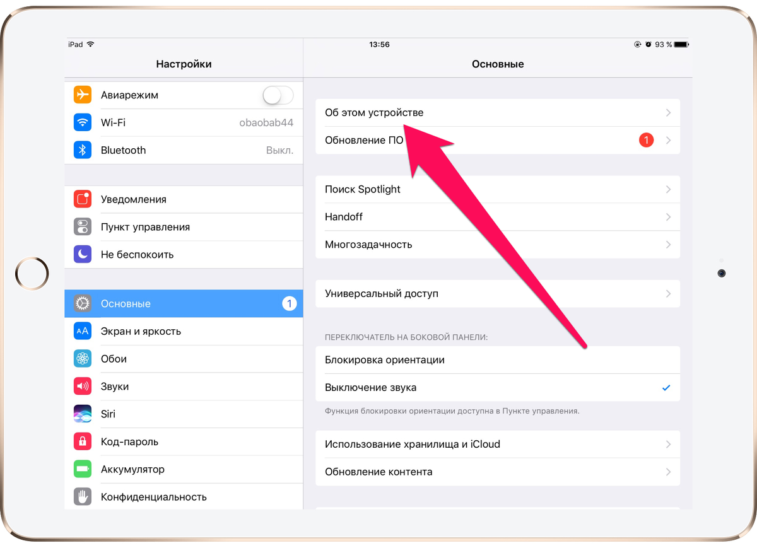757x548 pixels.
Task: Tap the Настройки header title
Action: click(184, 64)
